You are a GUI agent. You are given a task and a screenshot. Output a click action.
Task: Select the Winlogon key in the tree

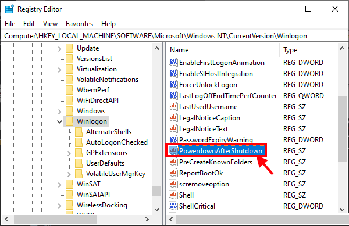coord(92,121)
